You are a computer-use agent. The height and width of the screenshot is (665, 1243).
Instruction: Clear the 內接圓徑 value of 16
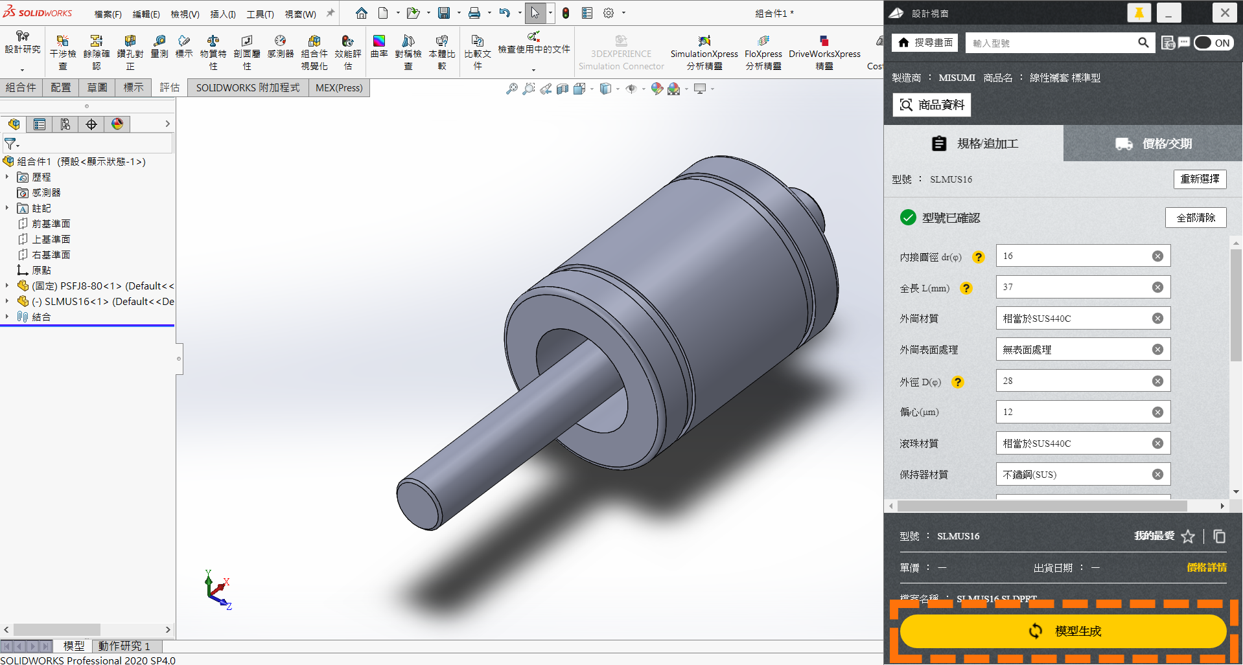(1157, 256)
